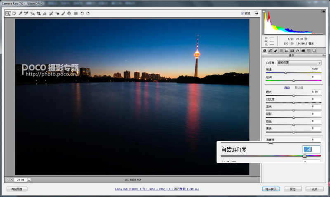Open the 白平衡 white balance dropdown
The width and height of the screenshot is (330, 197).
click(x=299, y=63)
